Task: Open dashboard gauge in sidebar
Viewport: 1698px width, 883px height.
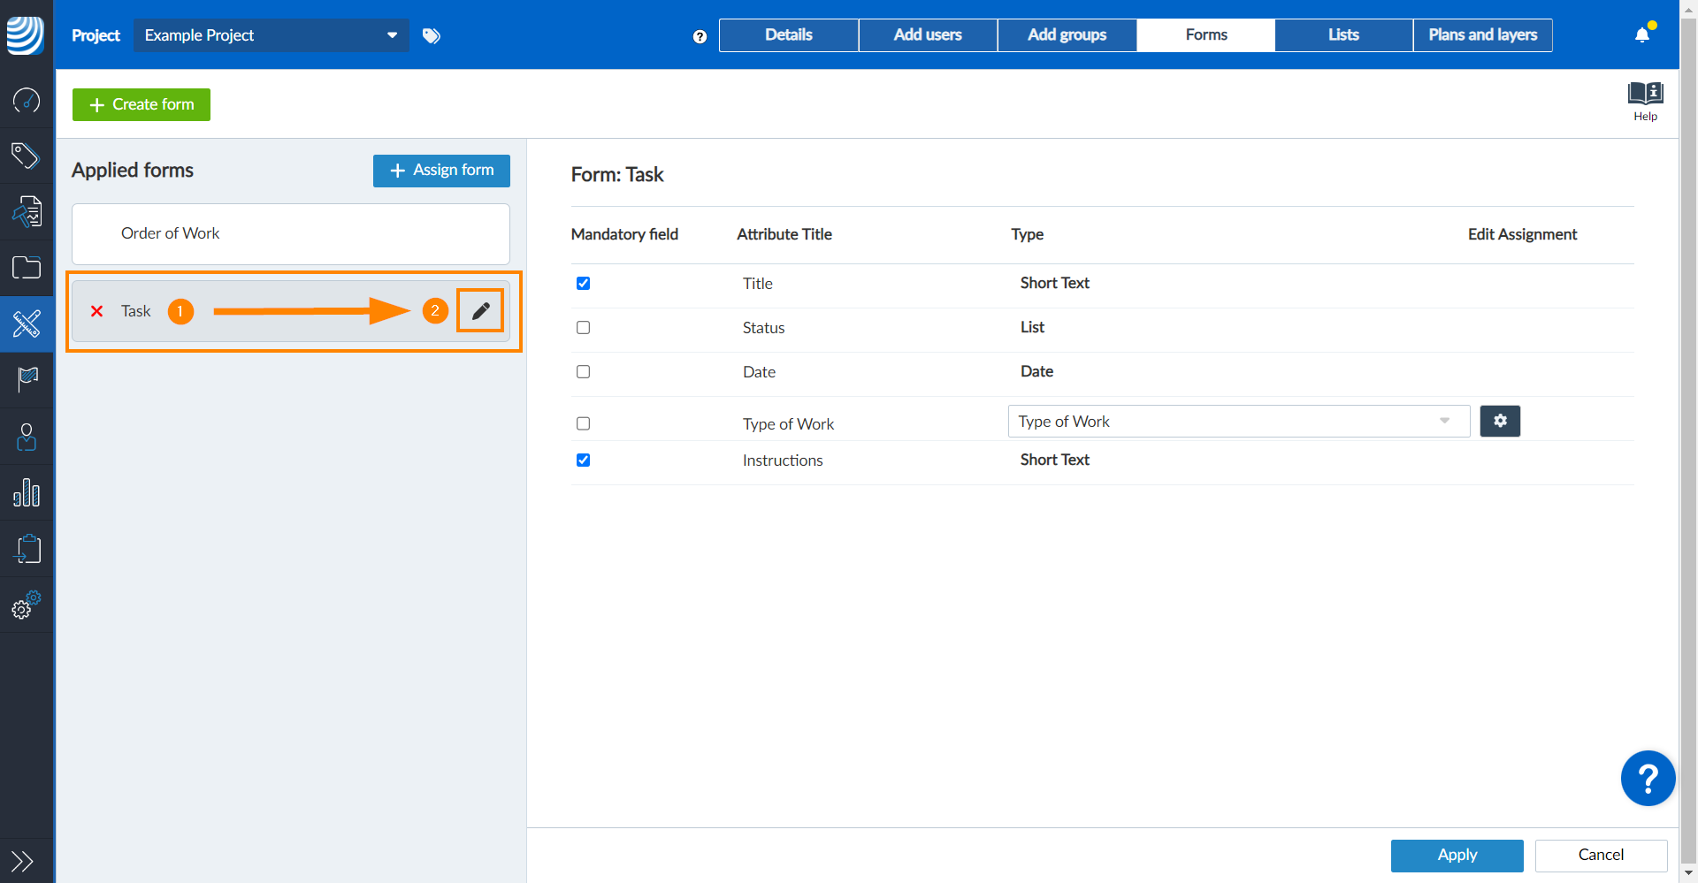Action: [27, 100]
